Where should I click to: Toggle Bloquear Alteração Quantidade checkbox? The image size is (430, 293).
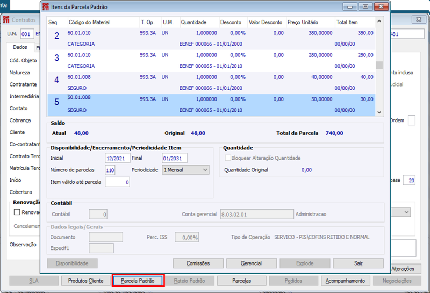(x=227, y=158)
